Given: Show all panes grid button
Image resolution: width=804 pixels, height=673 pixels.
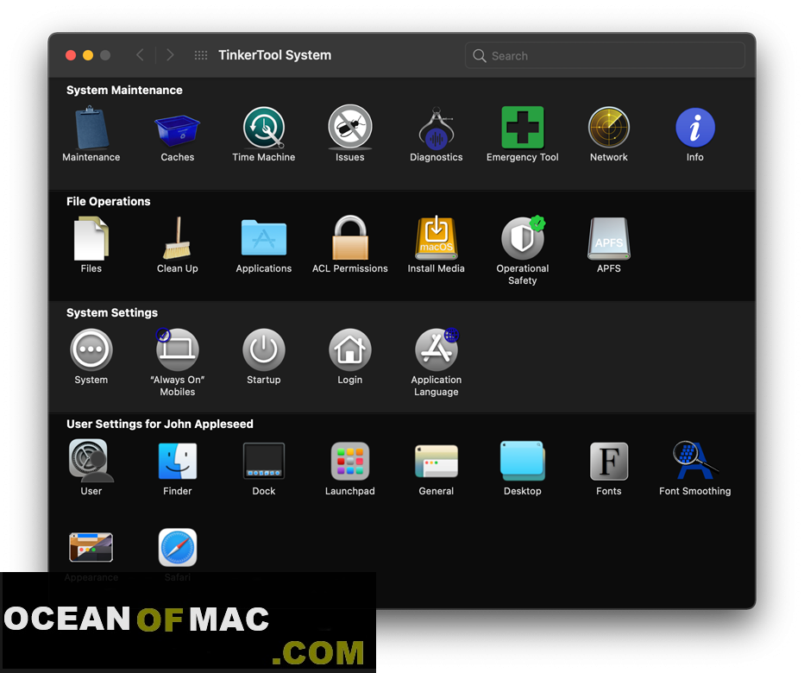Looking at the screenshot, I should (201, 55).
